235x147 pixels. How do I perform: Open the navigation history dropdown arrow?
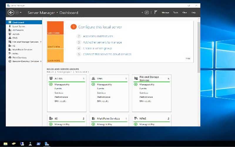click(x=21, y=13)
